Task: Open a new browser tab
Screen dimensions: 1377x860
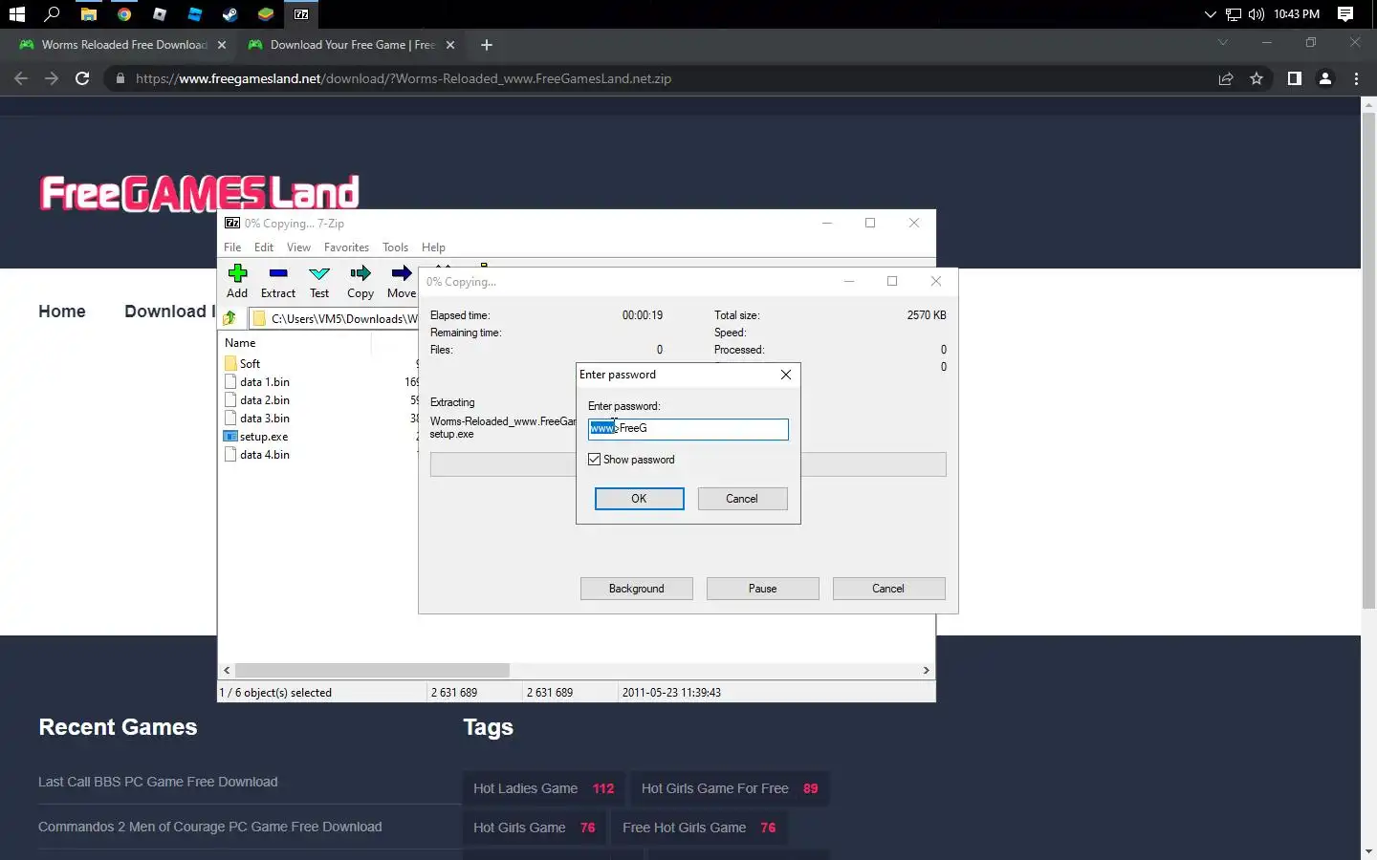Action: pos(487,45)
